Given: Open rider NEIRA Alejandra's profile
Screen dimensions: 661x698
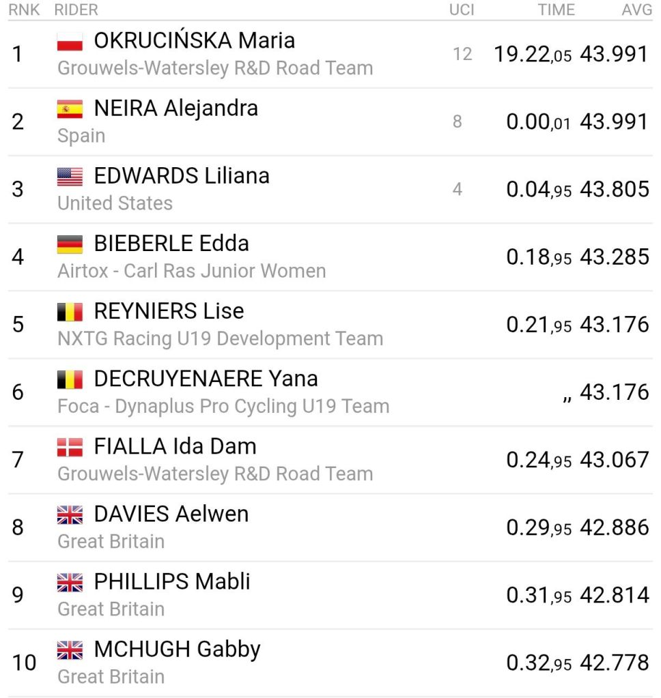Looking at the screenshot, I should pyautogui.click(x=175, y=108).
